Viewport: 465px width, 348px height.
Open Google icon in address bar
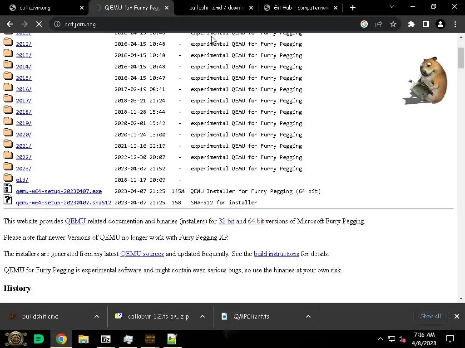(x=364, y=24)
